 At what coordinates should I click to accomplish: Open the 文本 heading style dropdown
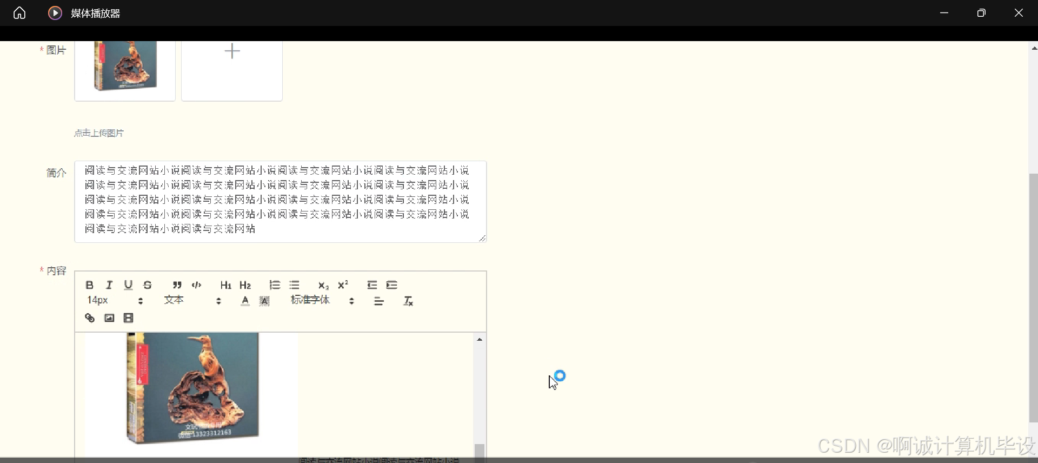point(192,300)
